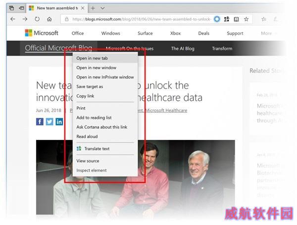Select Print in context menu

105,108
